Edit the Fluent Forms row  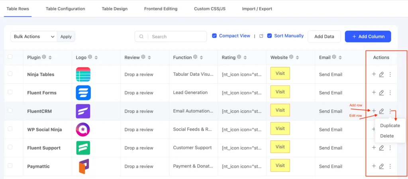[x=381, y=92]
